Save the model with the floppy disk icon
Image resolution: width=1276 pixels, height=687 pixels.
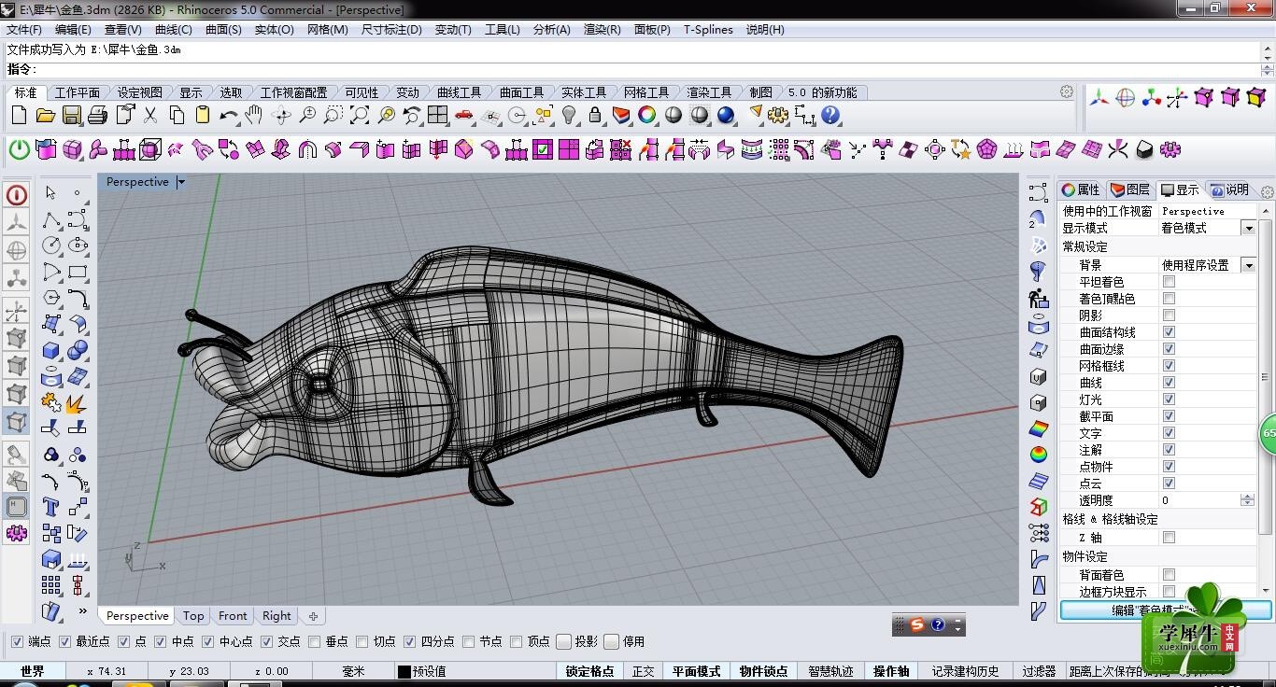coord(71,115)
